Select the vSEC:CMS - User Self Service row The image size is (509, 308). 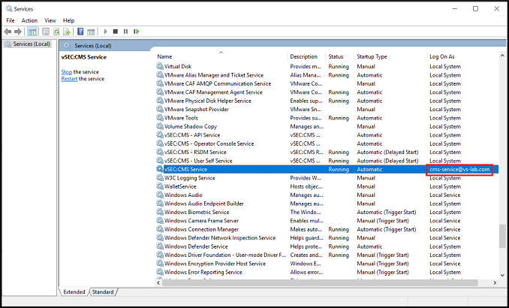coord(327,161)
